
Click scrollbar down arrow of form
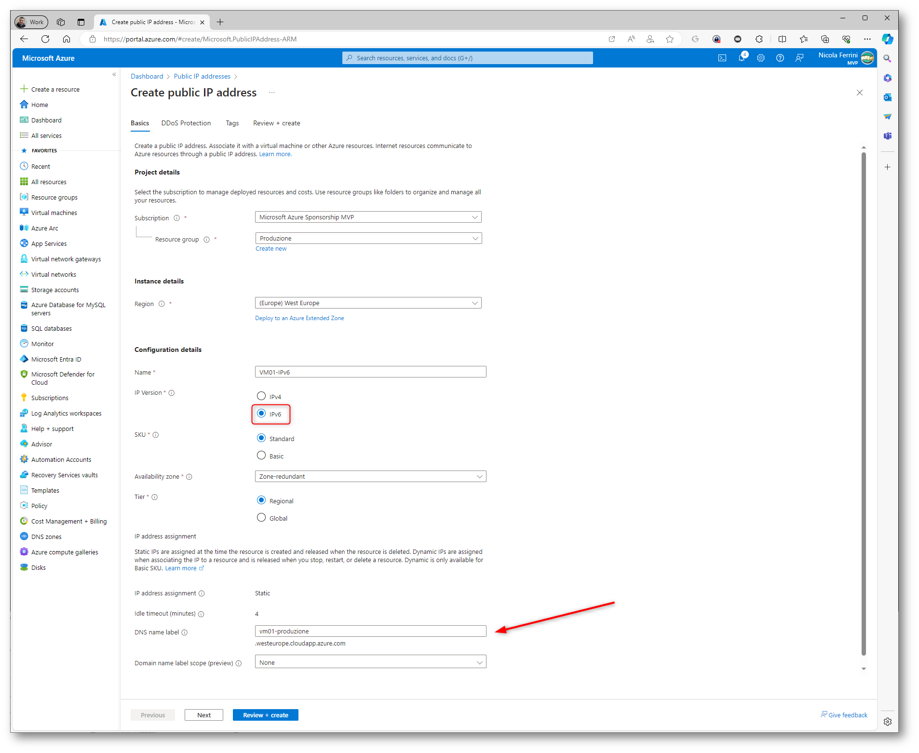coord(864,669)
